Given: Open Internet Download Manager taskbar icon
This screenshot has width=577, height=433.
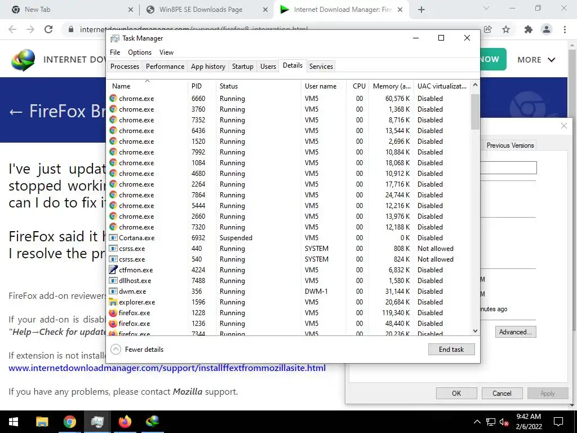Looking at the screenshot, I should pyautogui.click(x=152, y=422).
